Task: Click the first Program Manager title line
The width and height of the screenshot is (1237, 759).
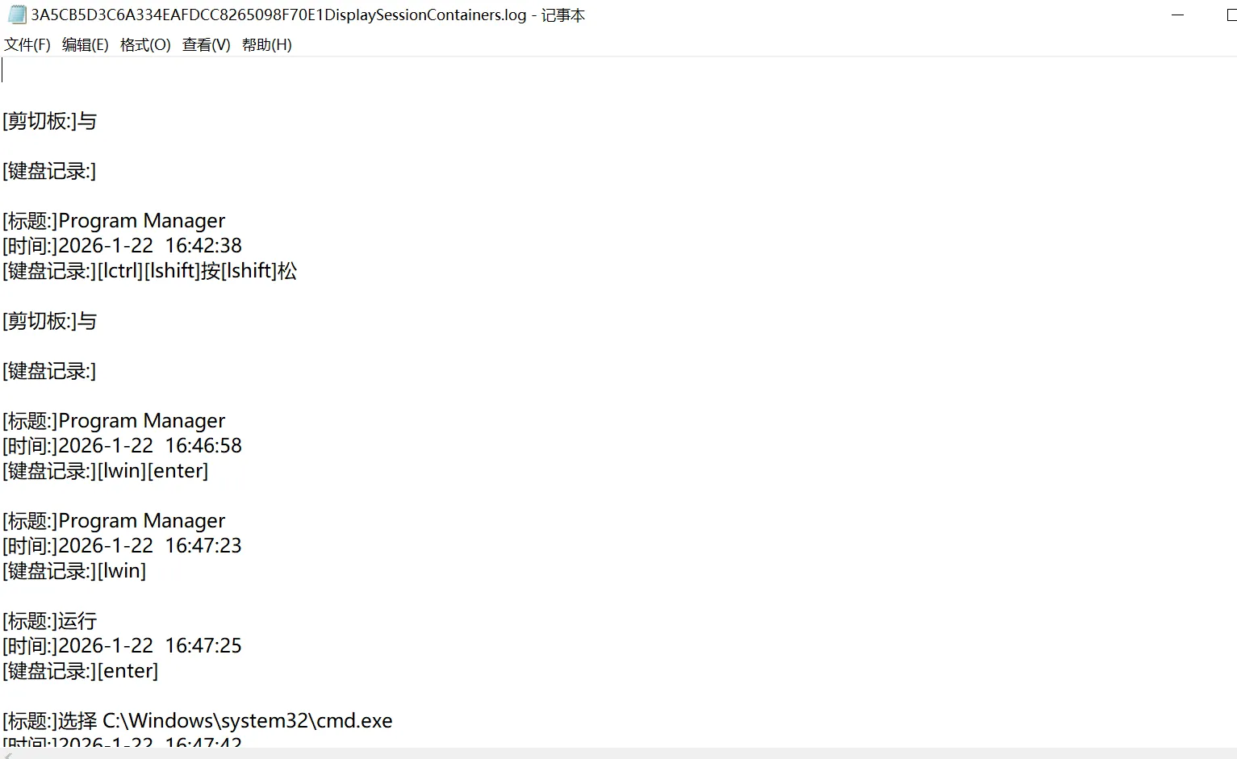Action: point(113,220)
